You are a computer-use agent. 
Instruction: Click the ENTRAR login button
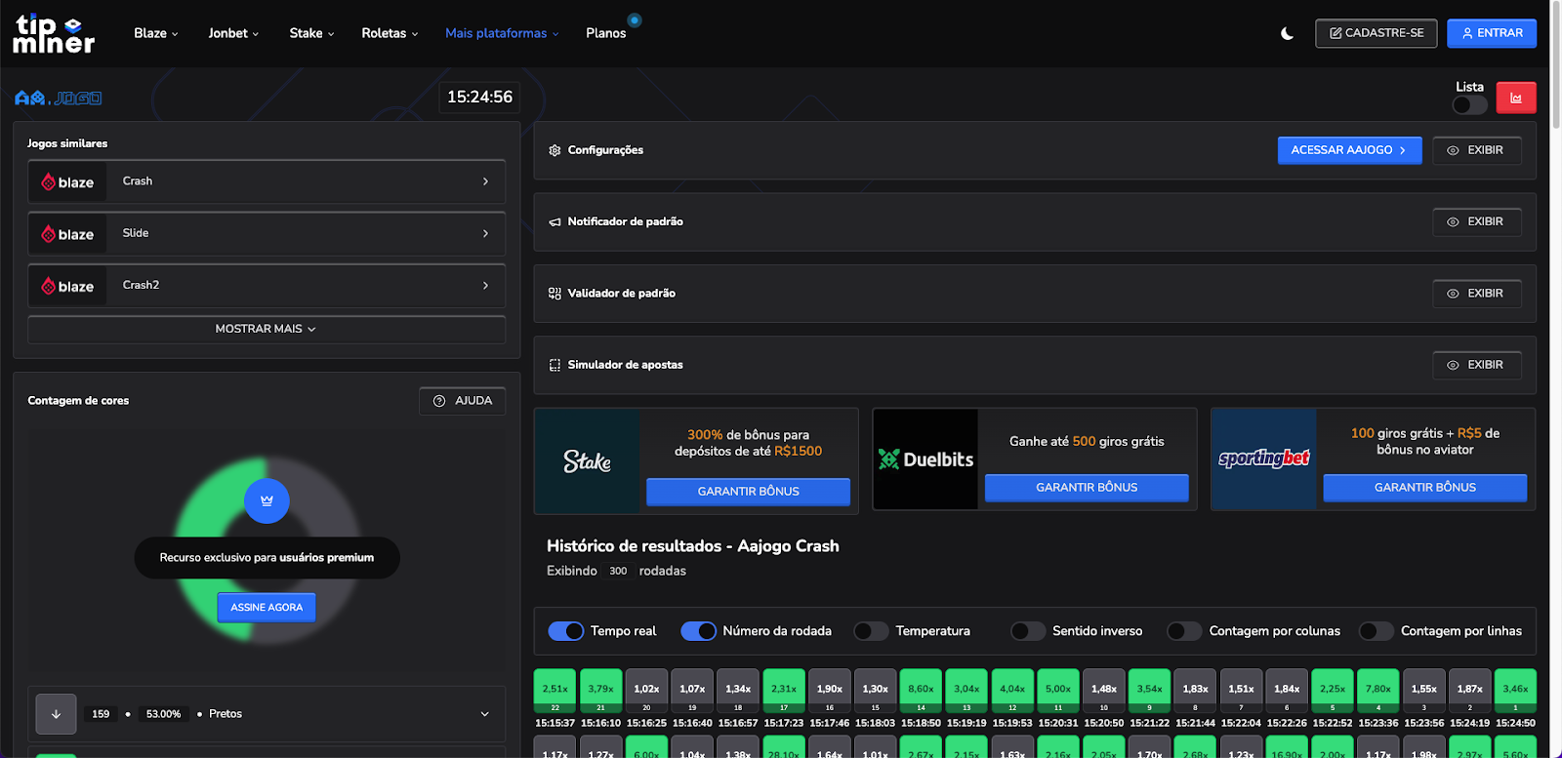point(1492,33)
